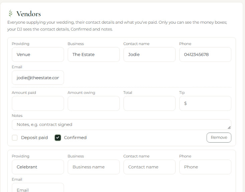
Task: Edit The Estate business field
Action: coord(93,54)
